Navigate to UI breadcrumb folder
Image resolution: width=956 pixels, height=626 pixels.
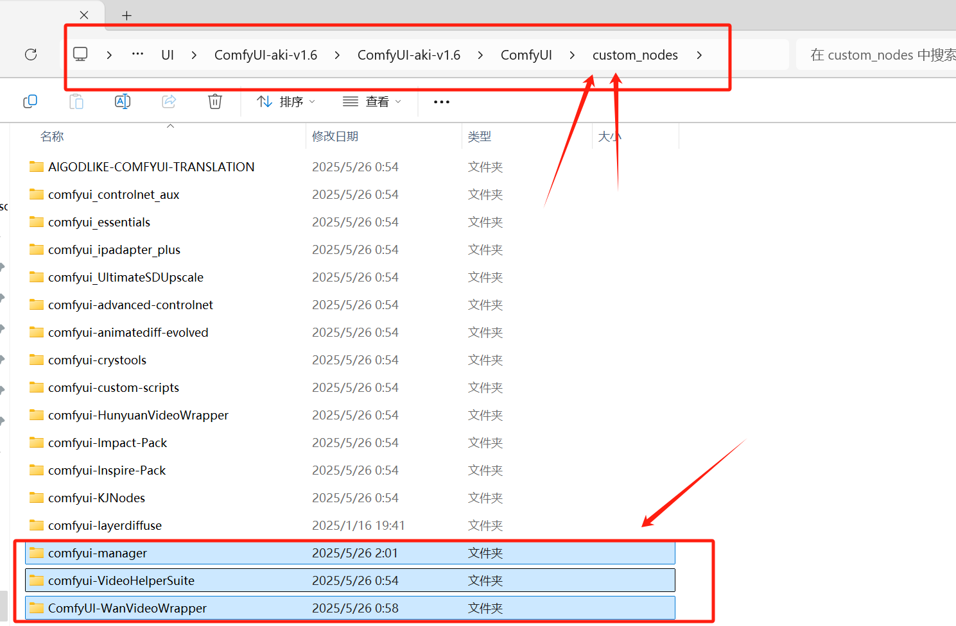(x=168, y=55)
